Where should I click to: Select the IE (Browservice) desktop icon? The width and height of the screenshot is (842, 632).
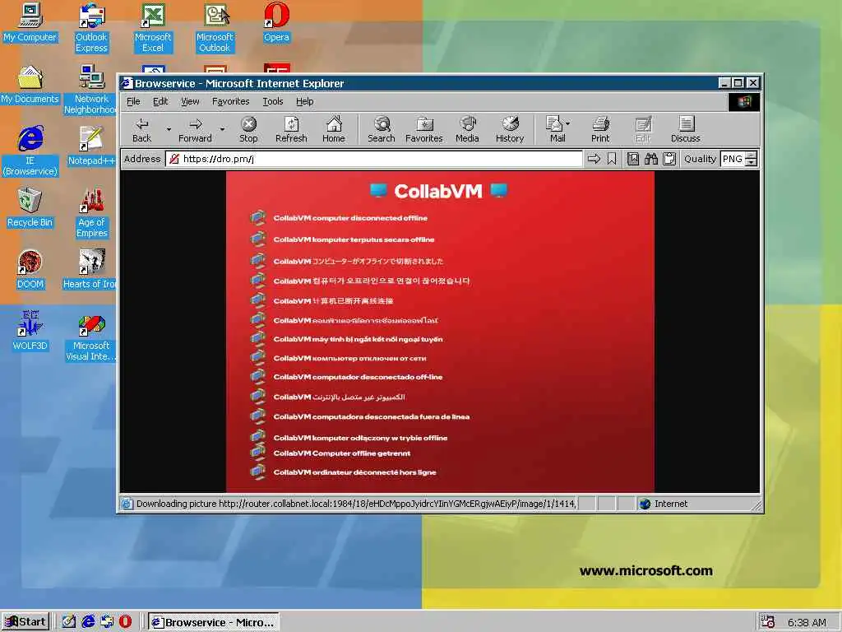[30, 151]
